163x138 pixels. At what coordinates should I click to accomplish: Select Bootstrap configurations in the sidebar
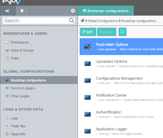click(39, 80)
